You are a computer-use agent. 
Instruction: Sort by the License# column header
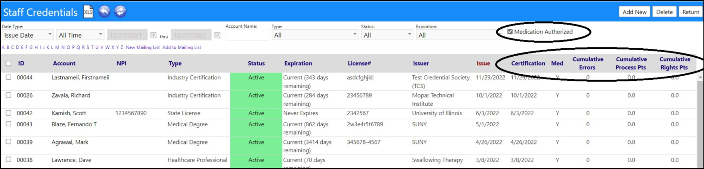click(359, 64)
